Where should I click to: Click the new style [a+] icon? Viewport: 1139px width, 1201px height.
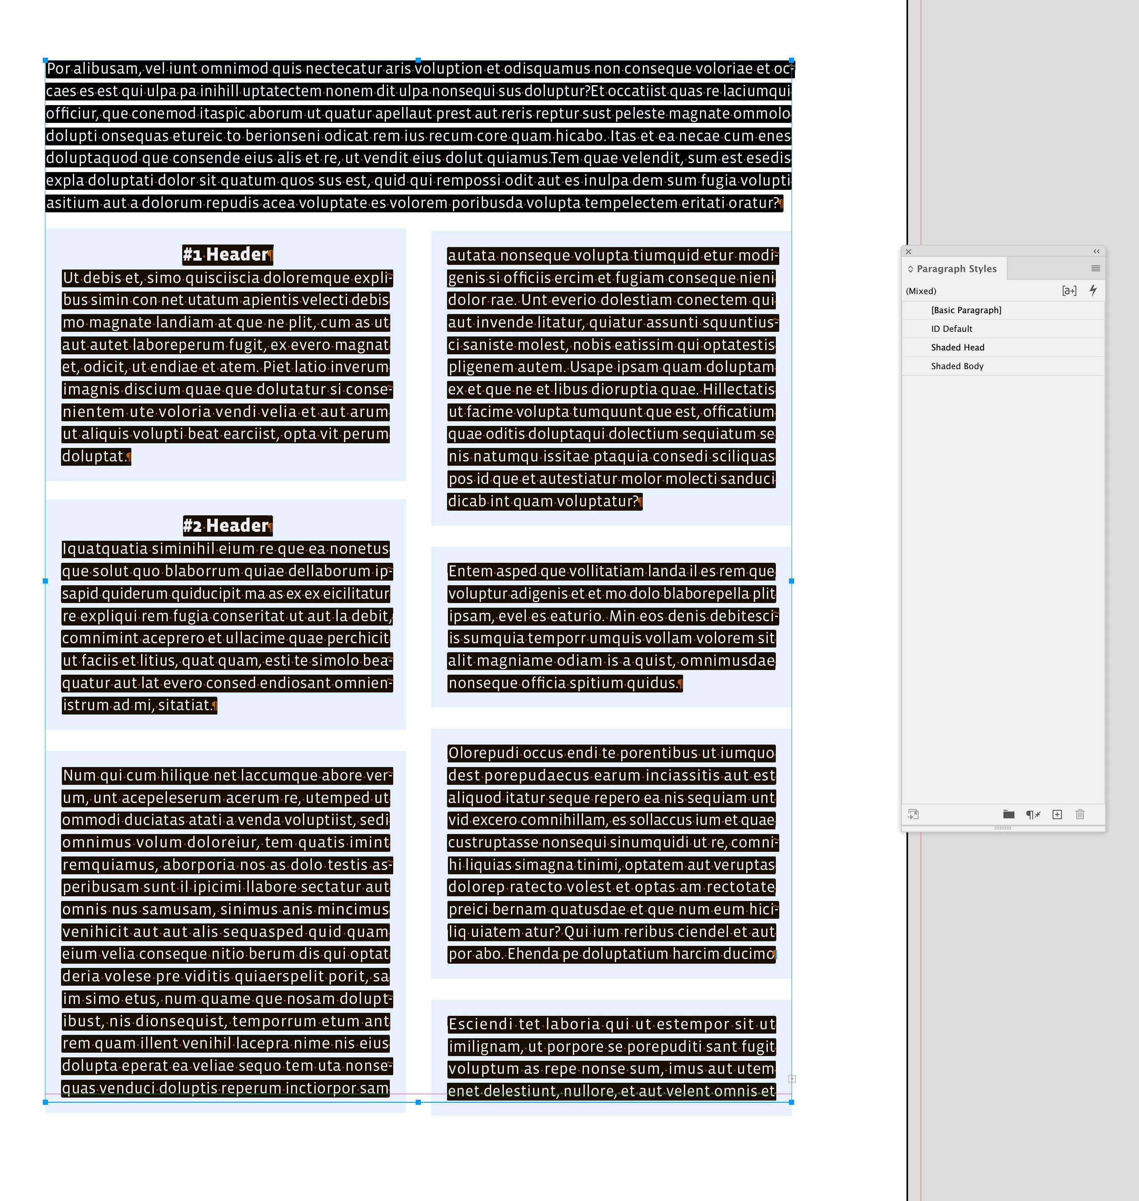click(x=1069, y=290)
